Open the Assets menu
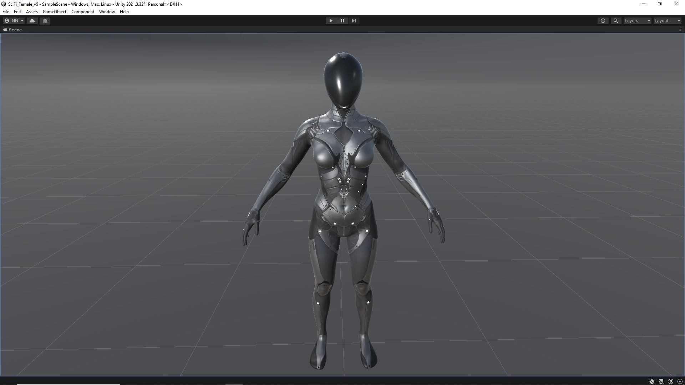 32,12
